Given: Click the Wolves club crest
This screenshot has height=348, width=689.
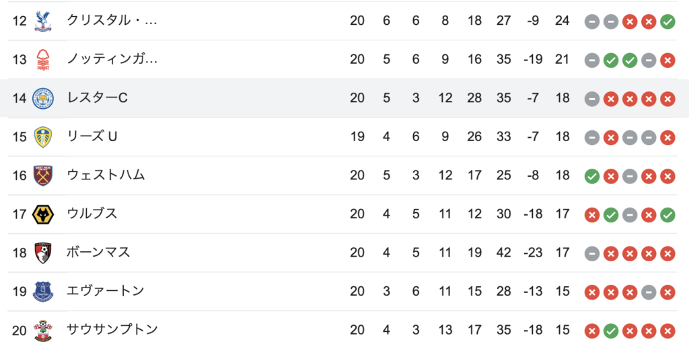Looking at the screenshot, I should (43, 214).
